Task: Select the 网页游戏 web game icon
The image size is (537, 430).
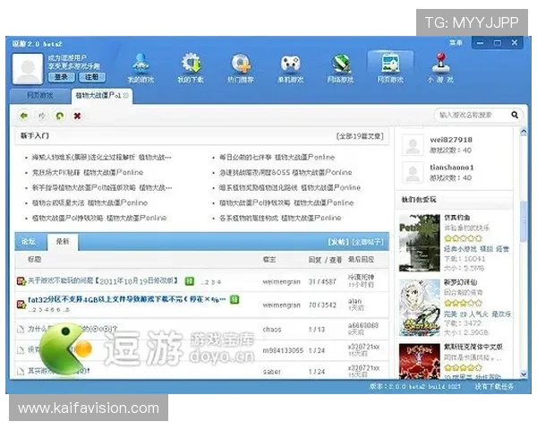Action: click(x=390, y=68)
